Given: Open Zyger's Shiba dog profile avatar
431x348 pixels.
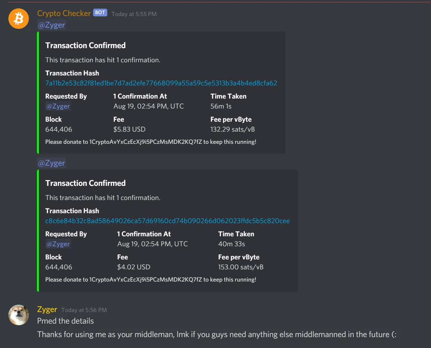Looking at the screenshot, I should 19,315.
